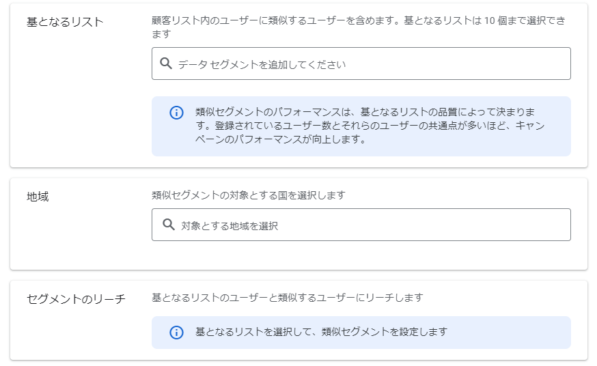Click the セグメントのリーチ section heading
This screenshot has height=366, width=597.
click(76, 299)
